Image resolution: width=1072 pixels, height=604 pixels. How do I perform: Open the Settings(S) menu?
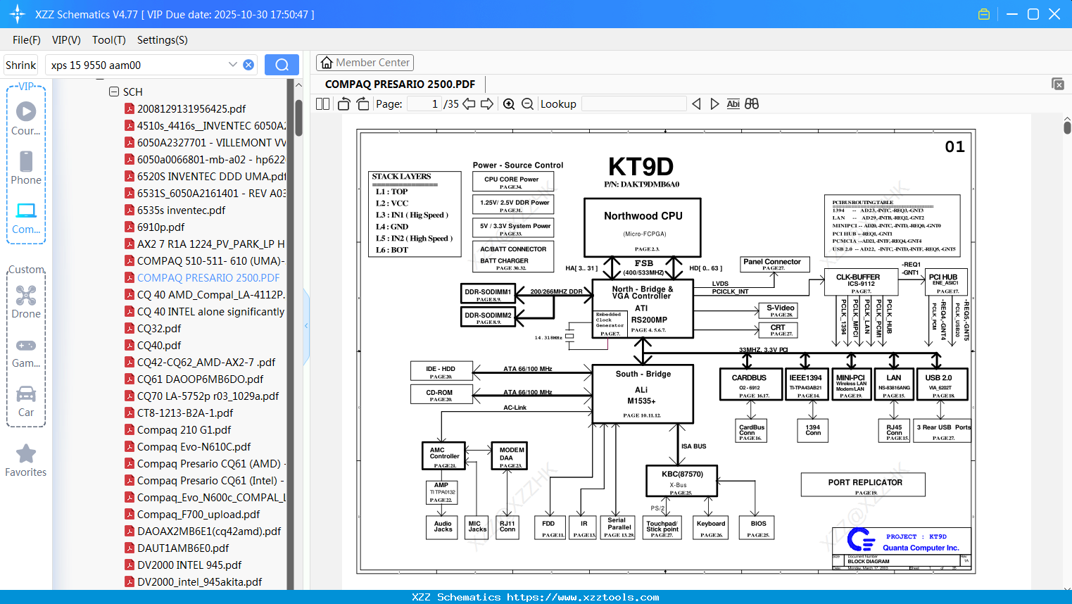click(163, 40)
